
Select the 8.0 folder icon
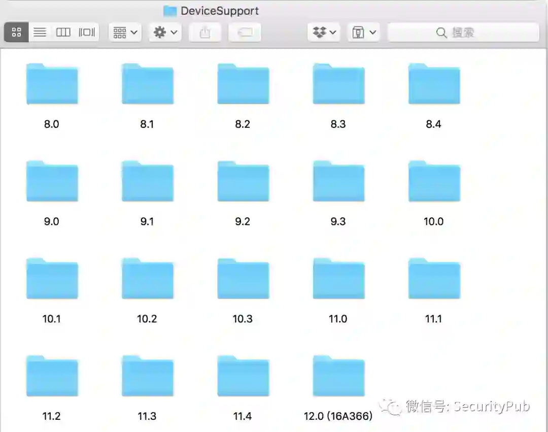[x=52, y=84]
